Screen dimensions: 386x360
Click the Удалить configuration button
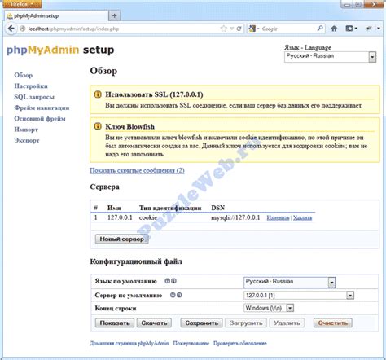point(287,323)
